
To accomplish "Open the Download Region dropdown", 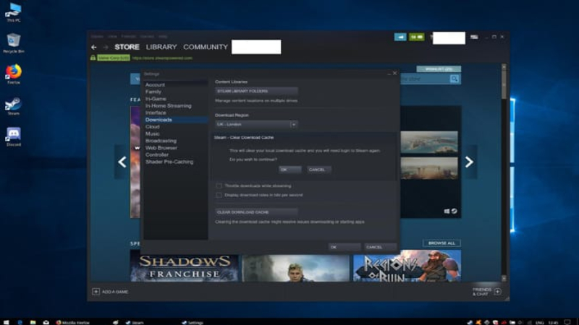I will click(256, 124).
